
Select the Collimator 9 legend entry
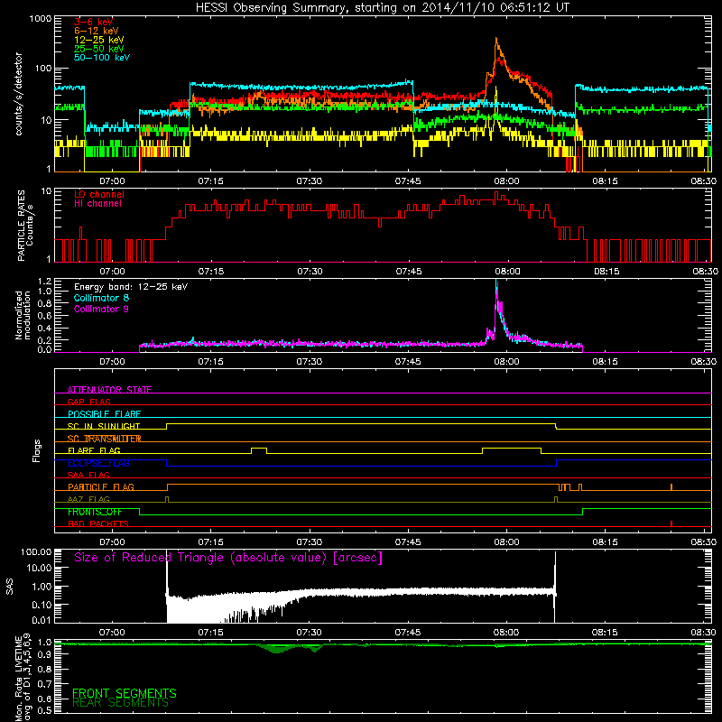[101, 309]
